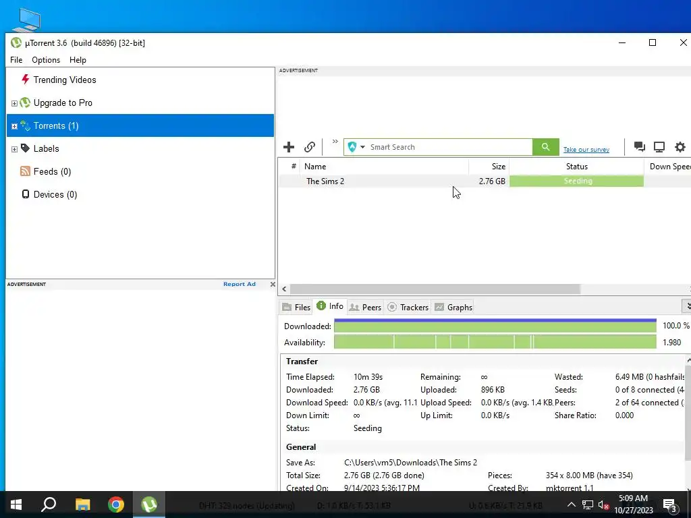The image size is (691, 518).
Task: Click the chat bubbles icon in the toolbar
Action: tap(640, 146)
